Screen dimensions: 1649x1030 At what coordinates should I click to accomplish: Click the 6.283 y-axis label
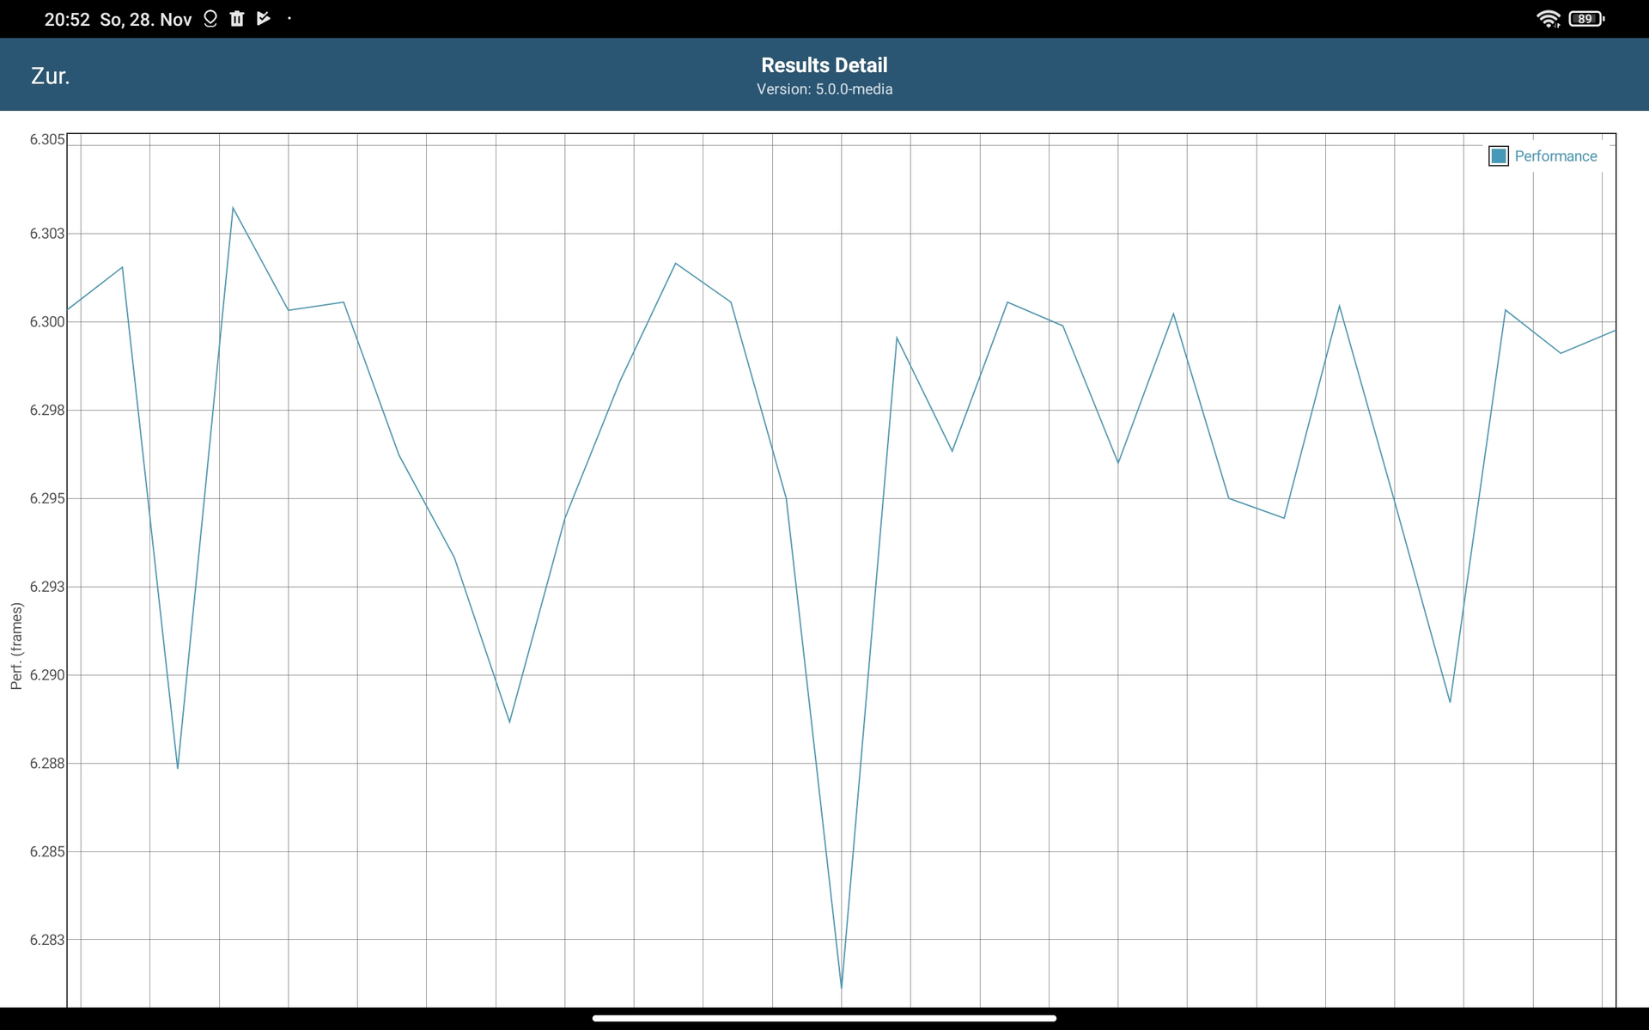(x=47, y=940)
